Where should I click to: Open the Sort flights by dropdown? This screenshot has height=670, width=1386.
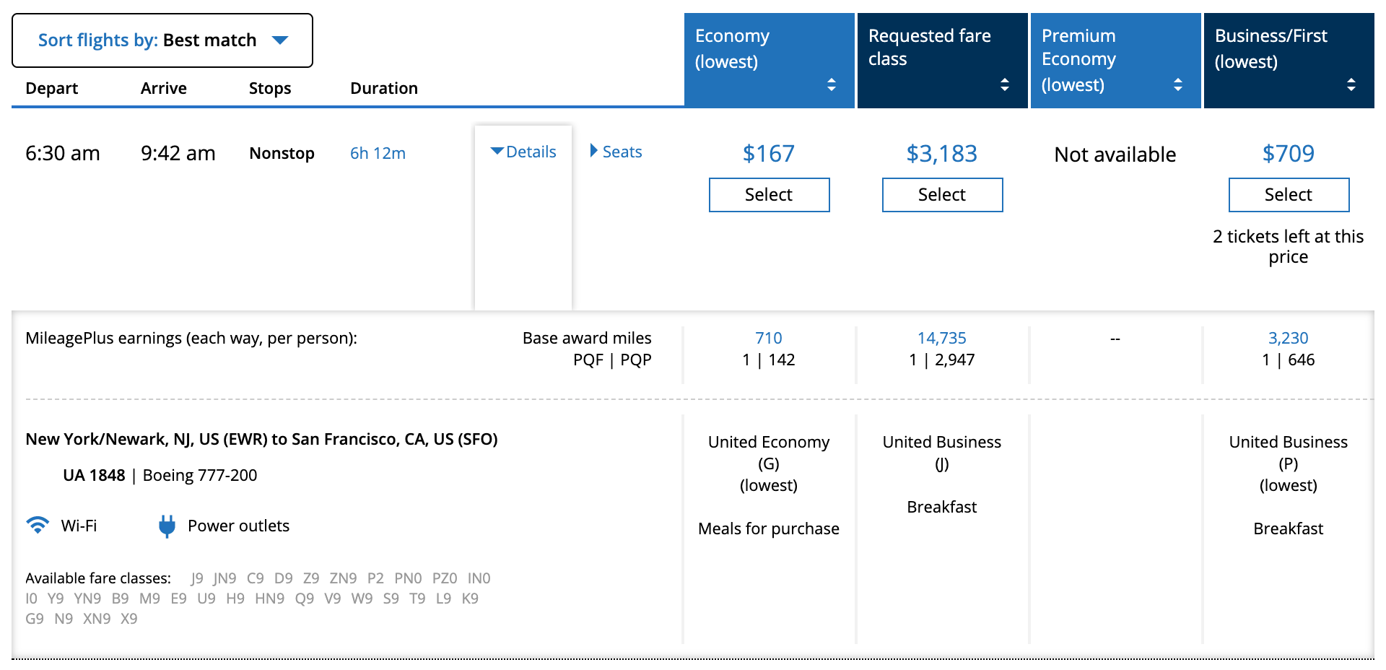pyautogui.click(x=162, y=40)
